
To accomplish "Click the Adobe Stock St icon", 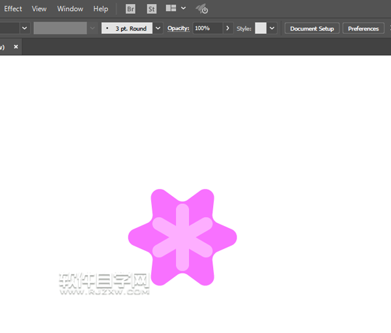I will (151, 9).
